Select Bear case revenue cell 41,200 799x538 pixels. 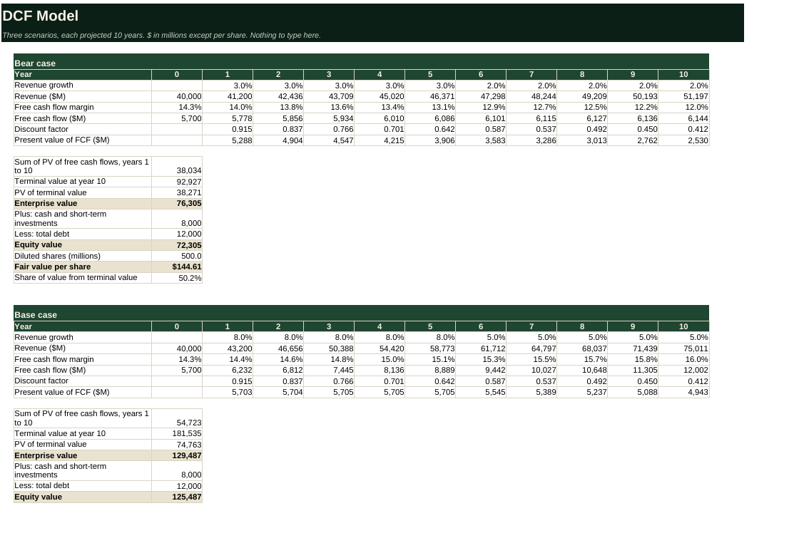(x=228, y=96)
